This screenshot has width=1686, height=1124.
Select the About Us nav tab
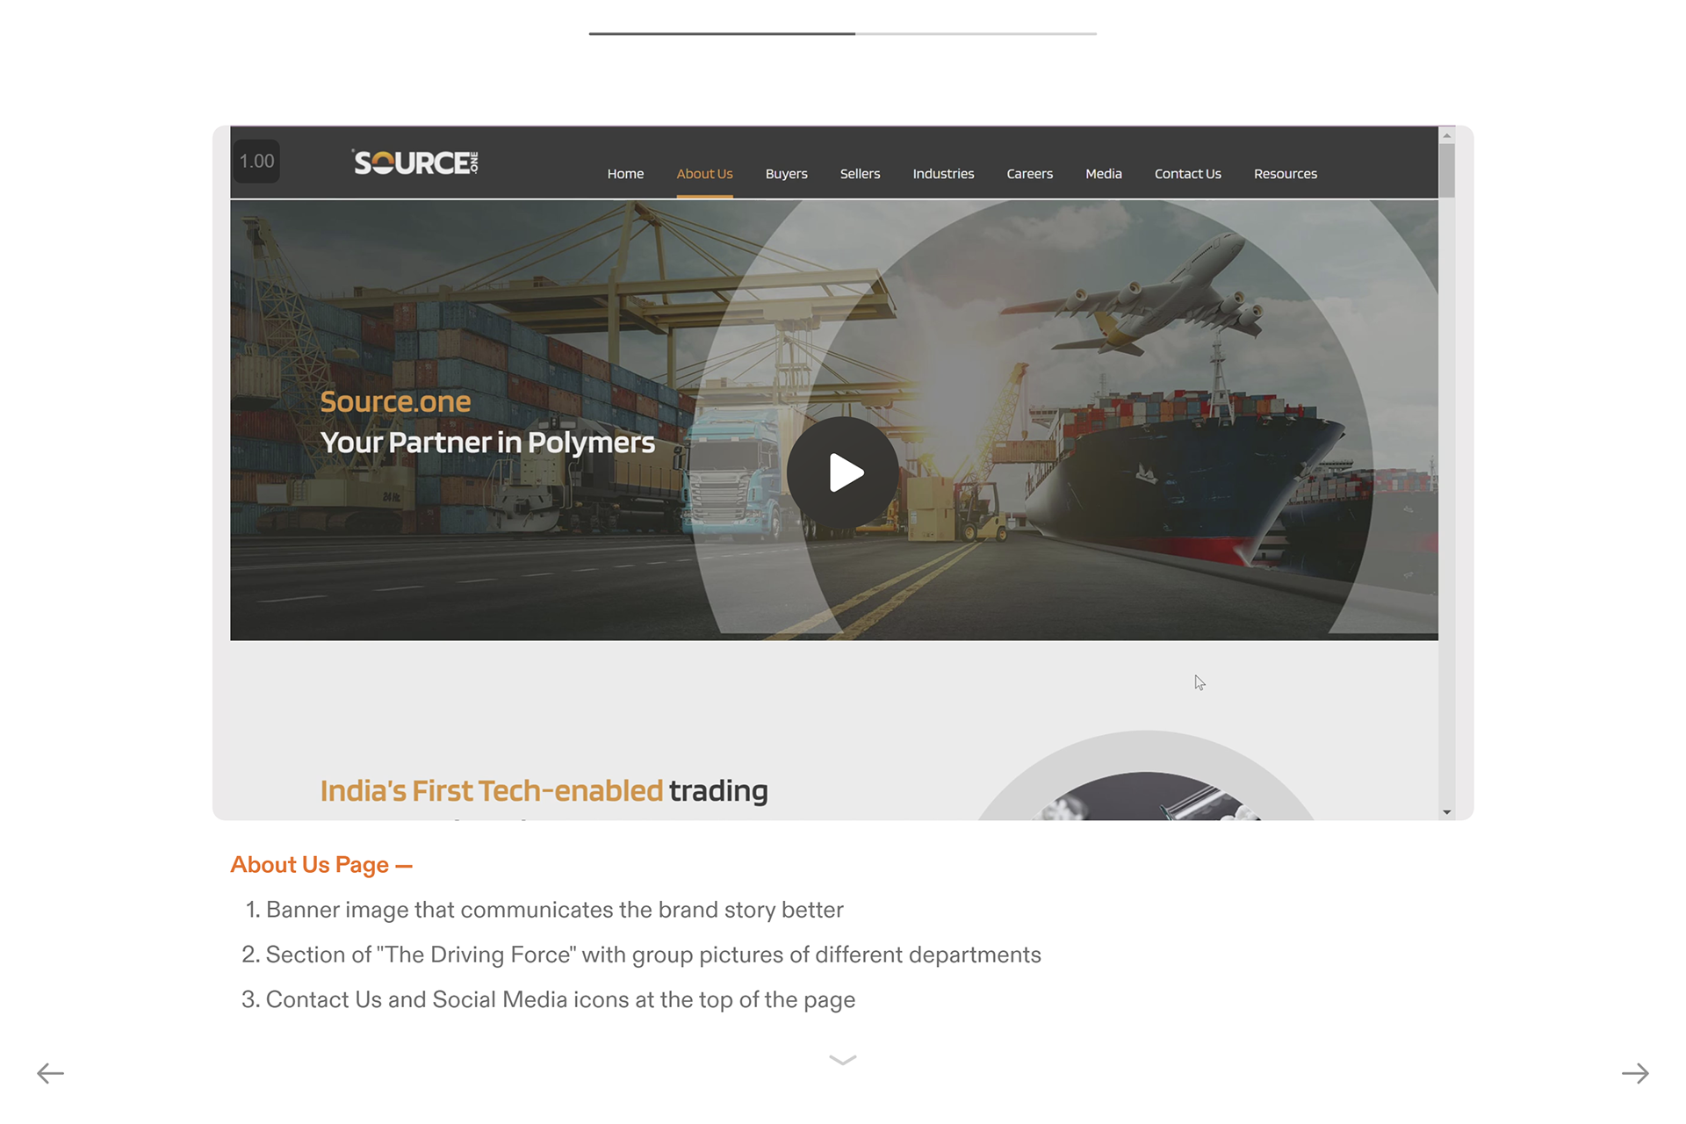tap(704, 174)
